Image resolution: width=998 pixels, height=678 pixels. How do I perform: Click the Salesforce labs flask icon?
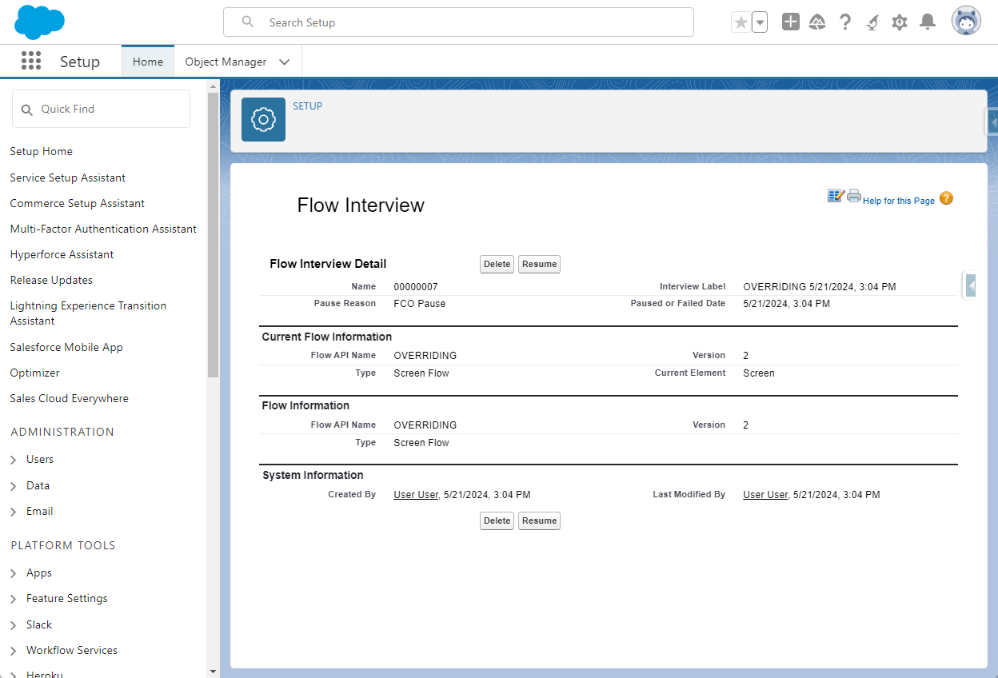(x=872, y=22)
